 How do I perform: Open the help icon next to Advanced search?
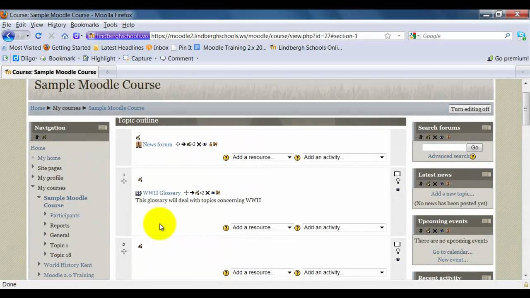click(x=473, y=156)
